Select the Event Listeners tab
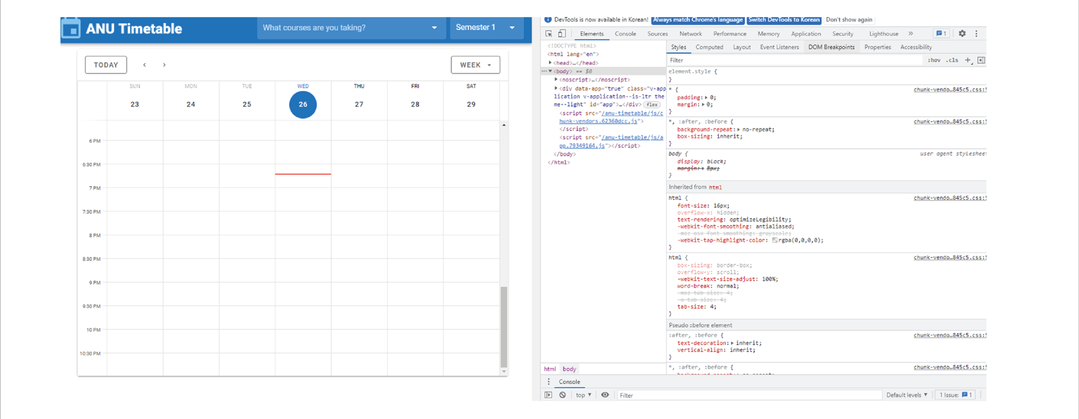 779,47
